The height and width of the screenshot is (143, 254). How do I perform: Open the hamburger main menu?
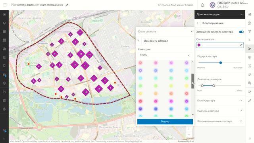(x=5, y=5)
